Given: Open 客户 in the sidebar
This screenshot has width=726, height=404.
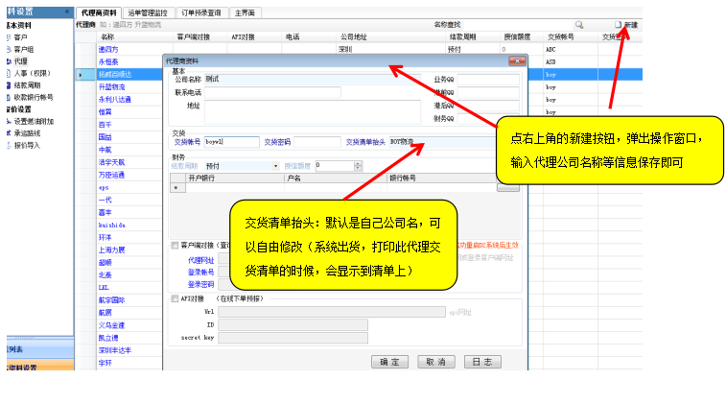Looking at the screenshot, I should [x=19, y=36].
